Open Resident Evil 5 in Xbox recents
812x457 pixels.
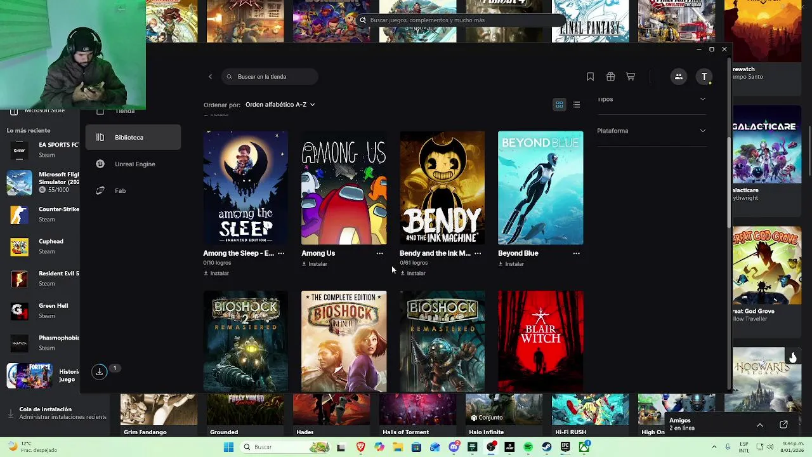tap(43, 279)
